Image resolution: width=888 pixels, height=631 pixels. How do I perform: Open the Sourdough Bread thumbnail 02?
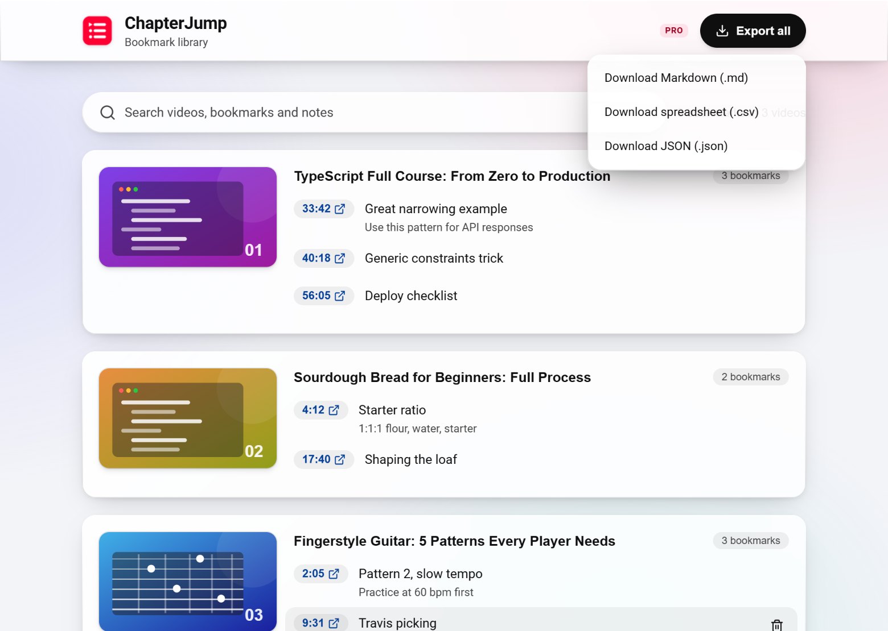pos(188,418)
